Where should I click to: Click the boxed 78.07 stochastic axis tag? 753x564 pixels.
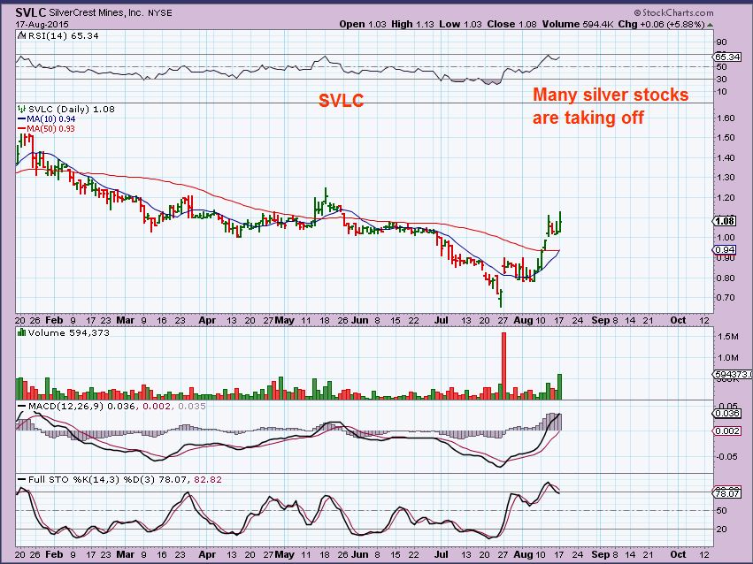[x=727, y=493]
